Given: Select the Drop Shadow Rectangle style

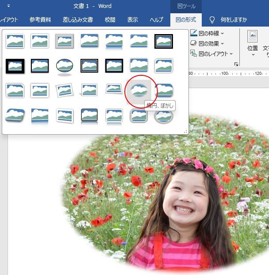Looking at the screenshot, I should pos(89,41).
